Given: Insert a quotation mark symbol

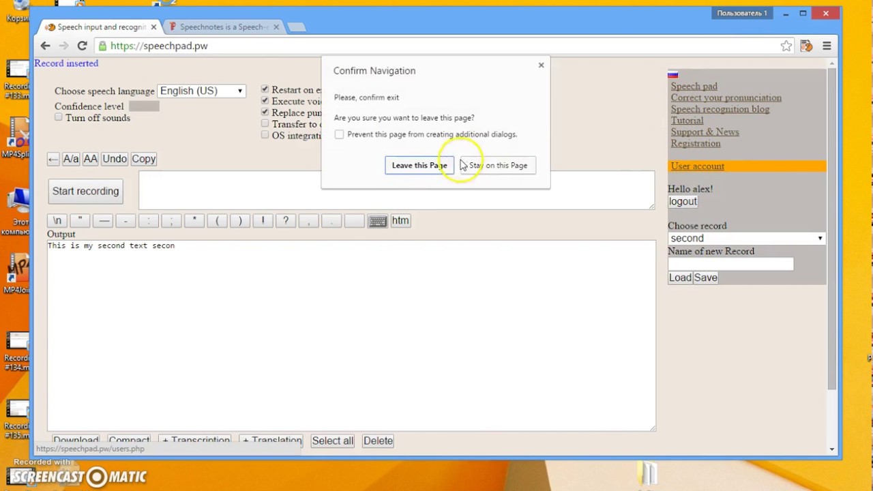Looking at the screenshot, I should [x=80, y=221].
